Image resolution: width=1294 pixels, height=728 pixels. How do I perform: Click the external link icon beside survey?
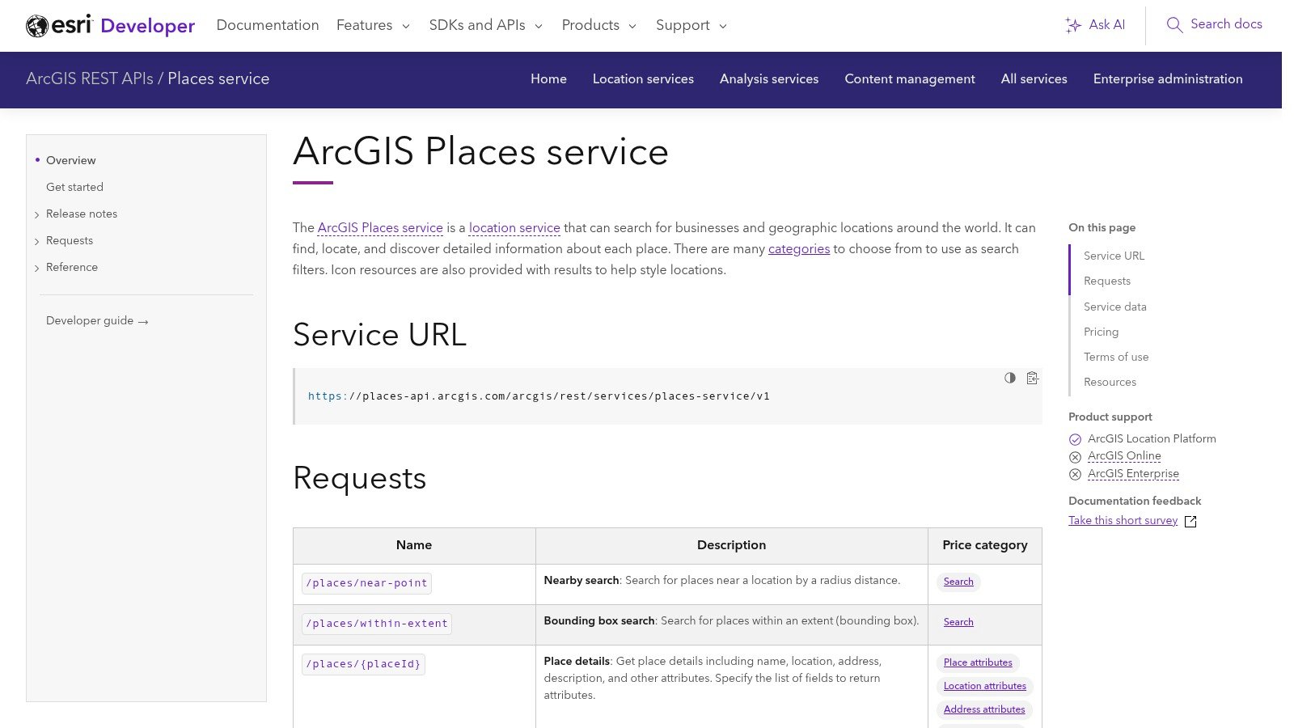pos(1190,522)
